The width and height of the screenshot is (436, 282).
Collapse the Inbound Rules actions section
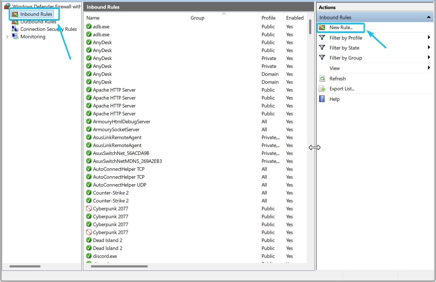tap(428, 17)
